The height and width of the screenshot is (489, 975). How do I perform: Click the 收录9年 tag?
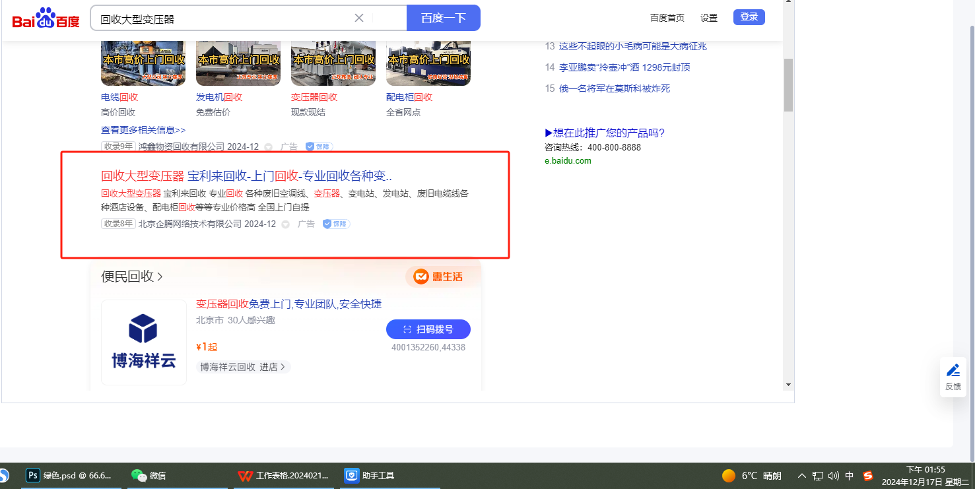tap(118, 147)
